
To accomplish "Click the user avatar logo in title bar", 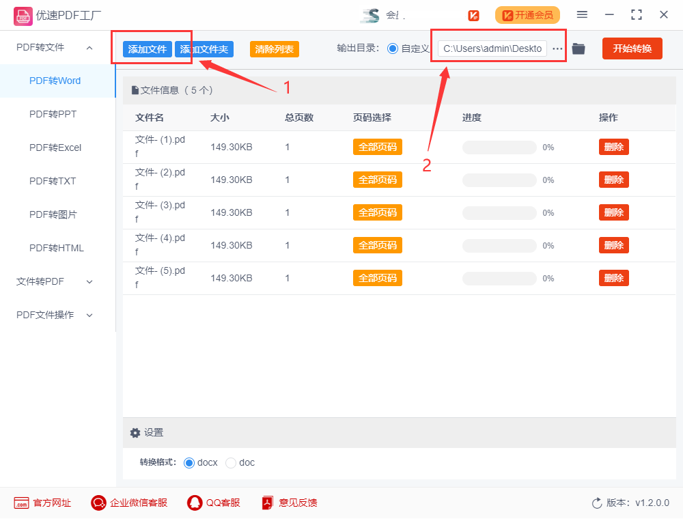I will pyautogui.click(x=370, y=15).
